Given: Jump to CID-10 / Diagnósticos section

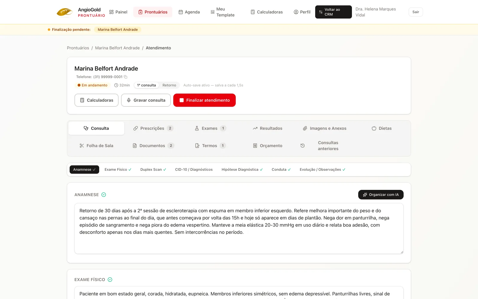Looking at the screenshot, I should pyautogui.click(x=194, y=170).
